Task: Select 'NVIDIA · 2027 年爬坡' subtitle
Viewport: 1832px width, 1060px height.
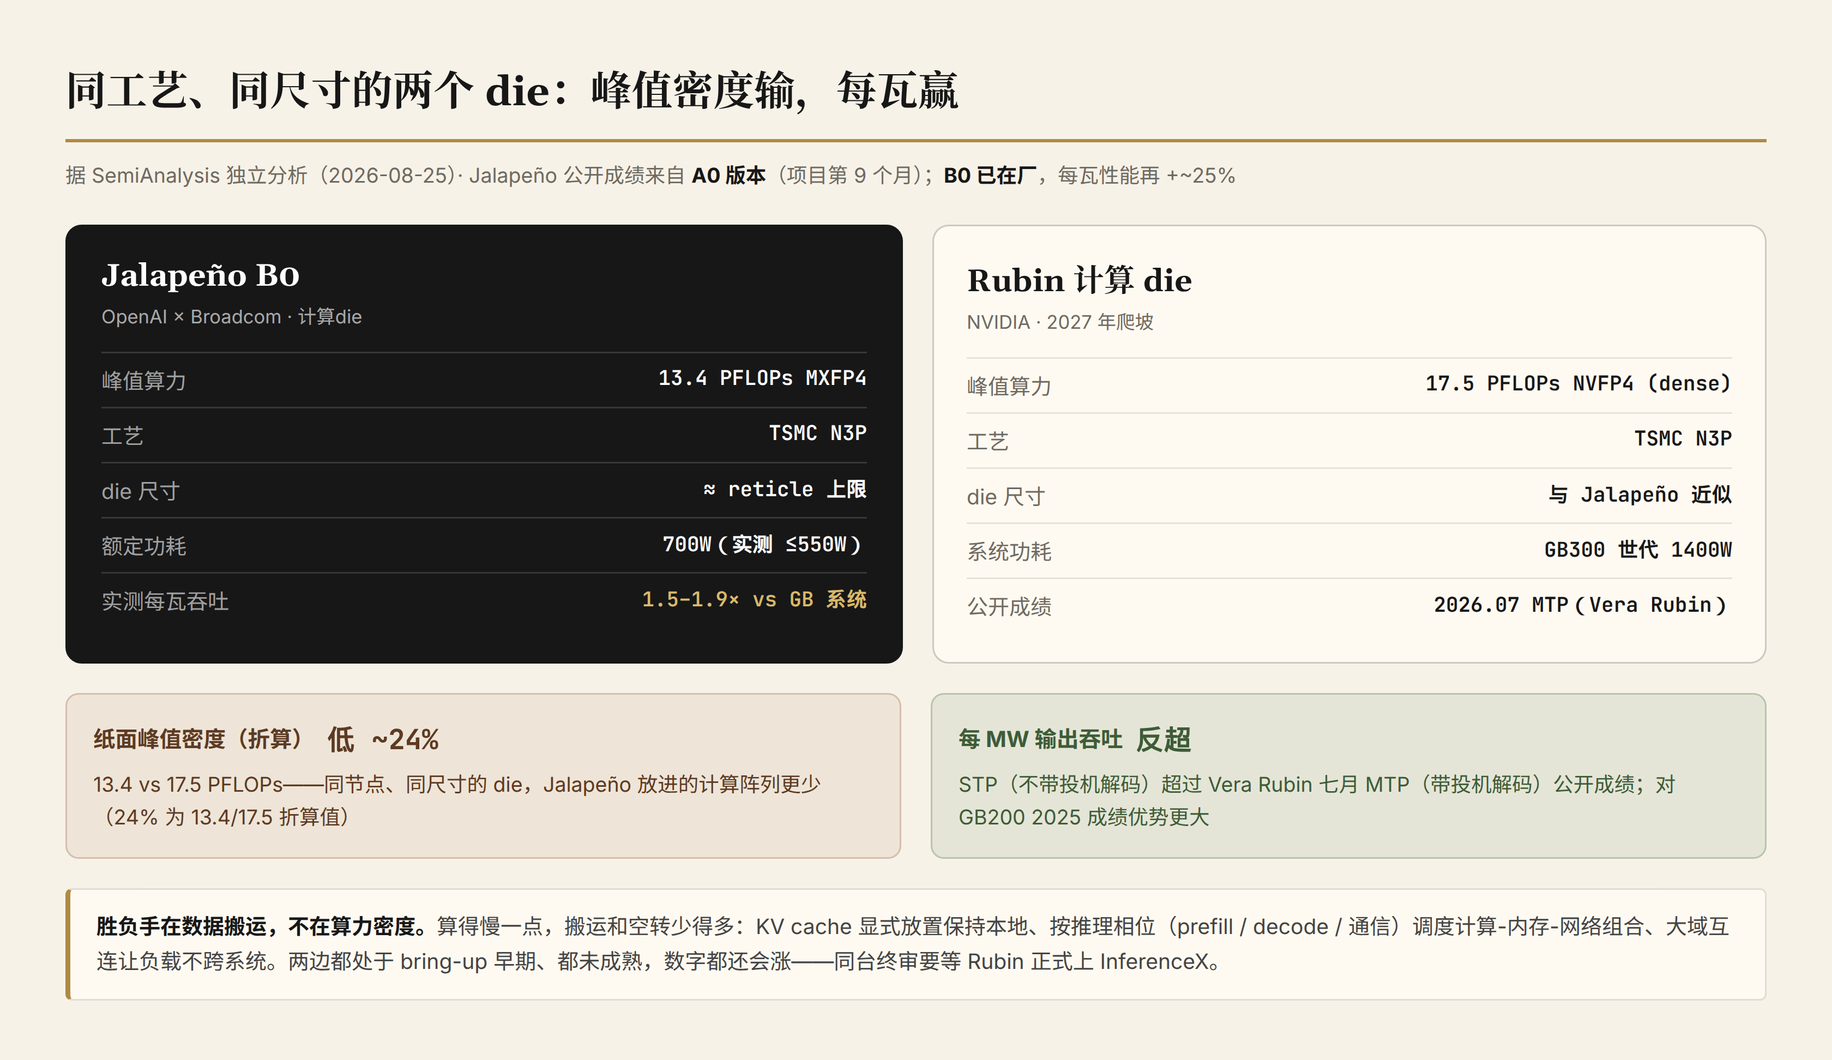Action: [x=1060, y=321]
